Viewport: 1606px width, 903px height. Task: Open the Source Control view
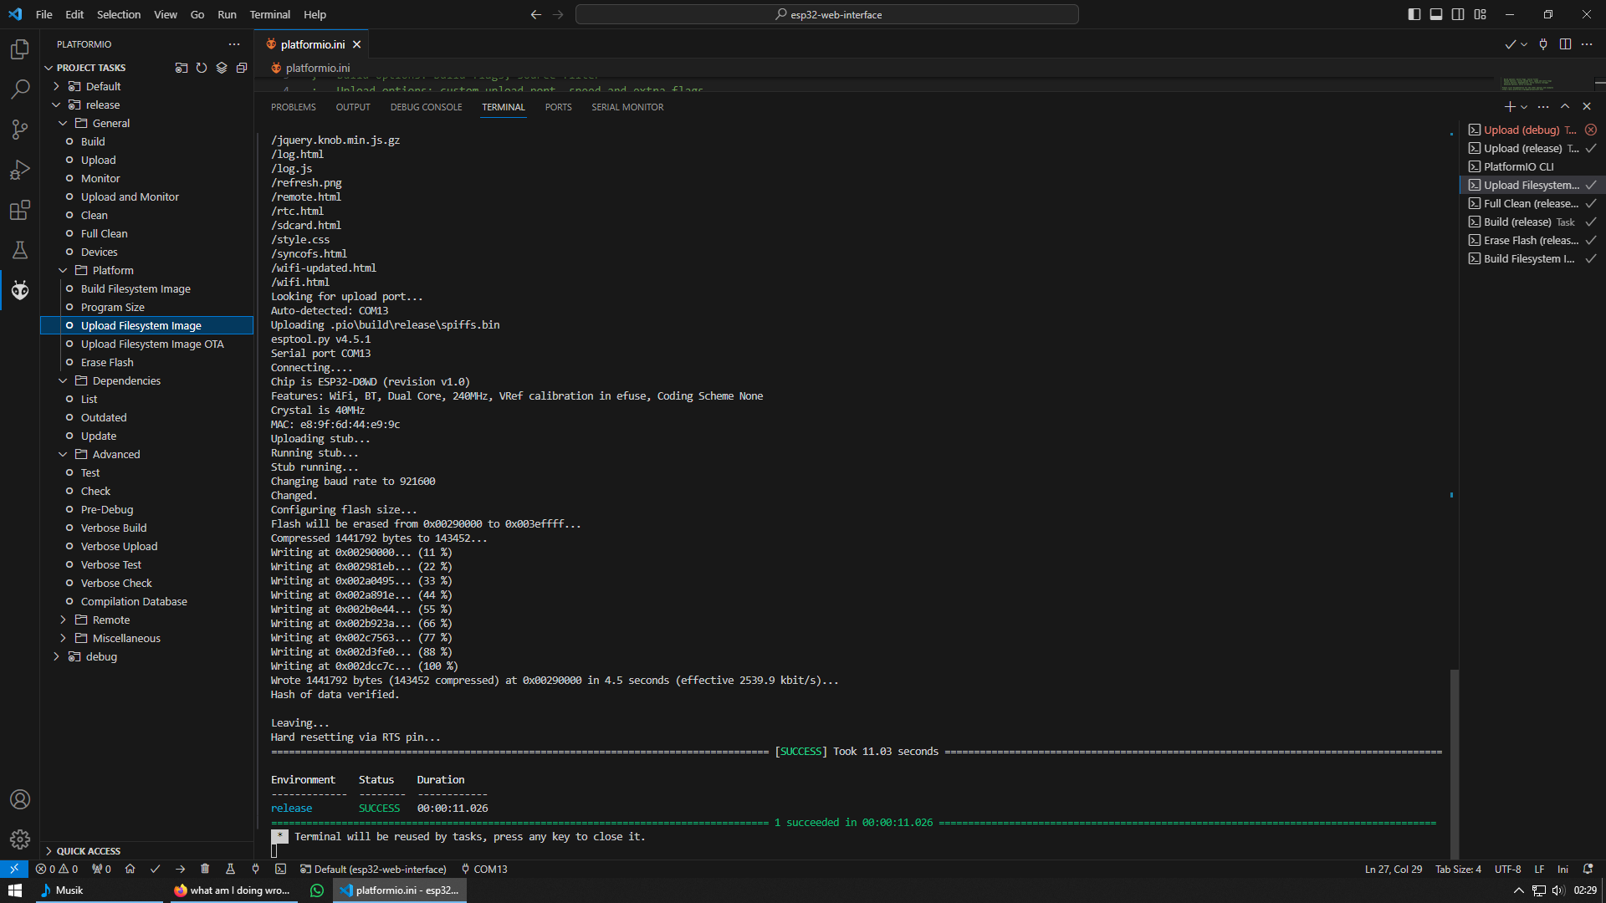[20, 129]
